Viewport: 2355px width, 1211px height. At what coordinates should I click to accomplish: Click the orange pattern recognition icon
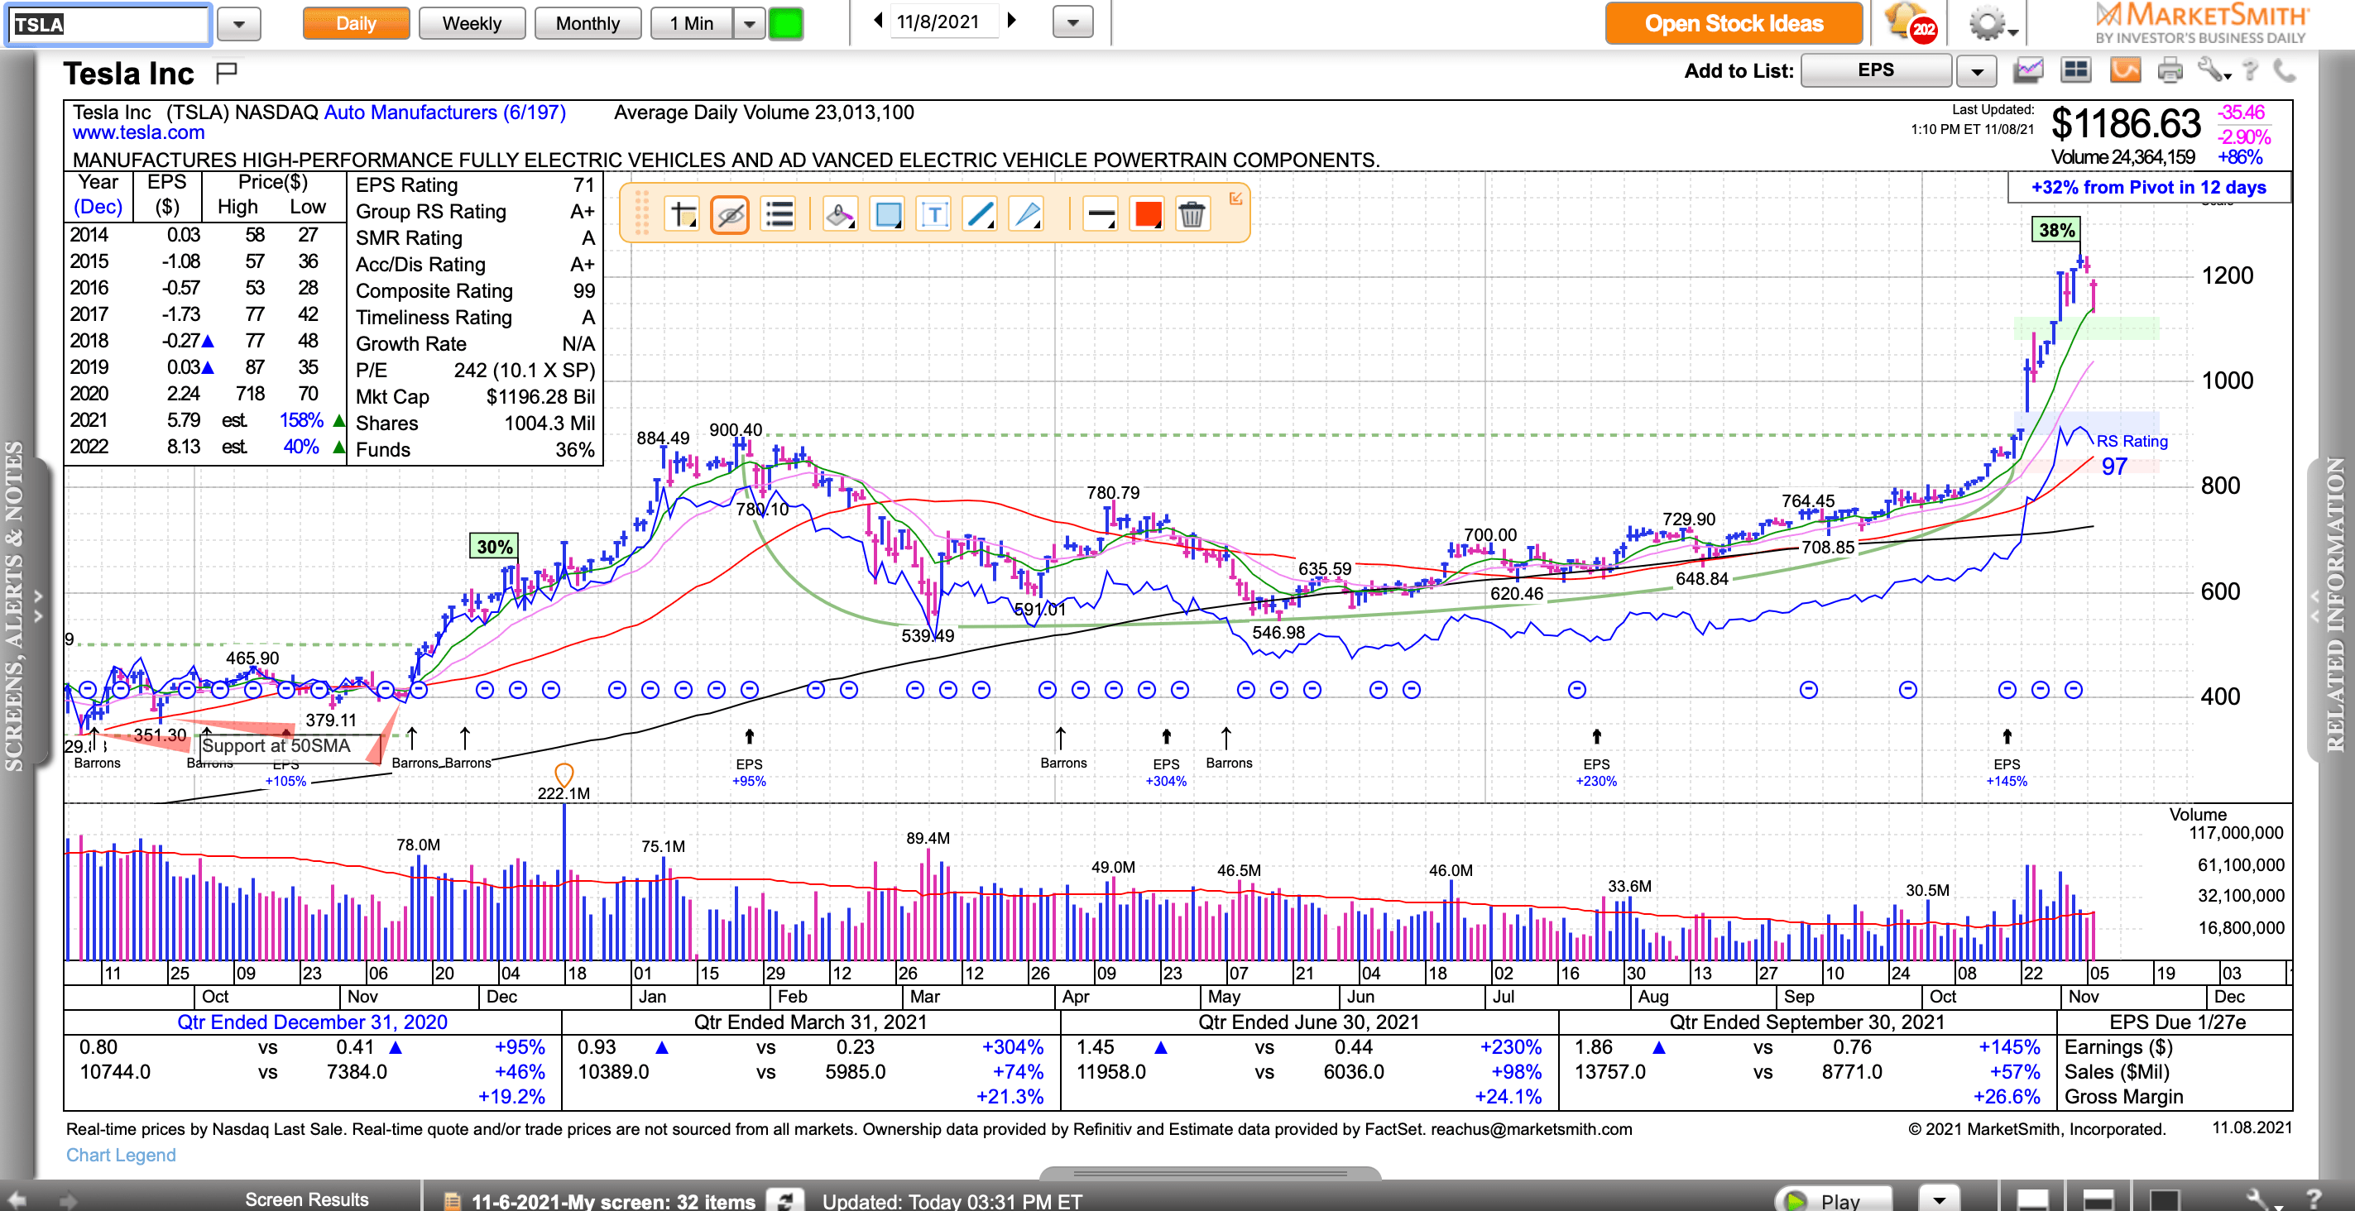point(2126,70)
